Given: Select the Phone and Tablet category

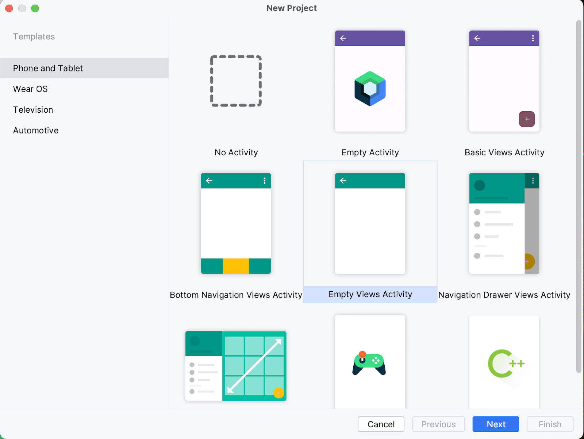Looking at the screenshot, I should [x=48, y=68].
